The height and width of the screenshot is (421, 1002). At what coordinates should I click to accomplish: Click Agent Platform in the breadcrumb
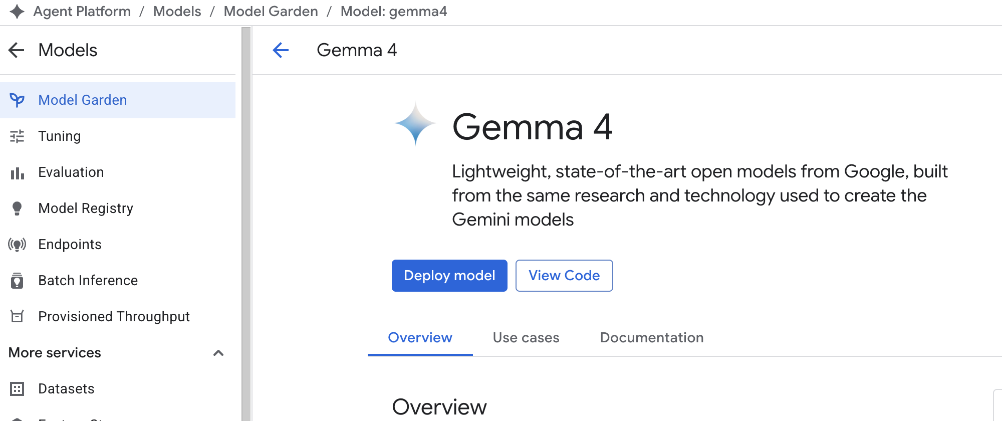[x=82, y=12]
